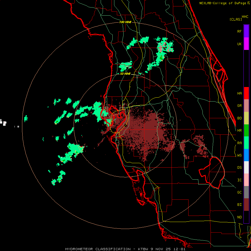This screenshot has width=251, height=251.
Task: Click the IC light pink legend swatch
Action: click(x=246, y=180)
